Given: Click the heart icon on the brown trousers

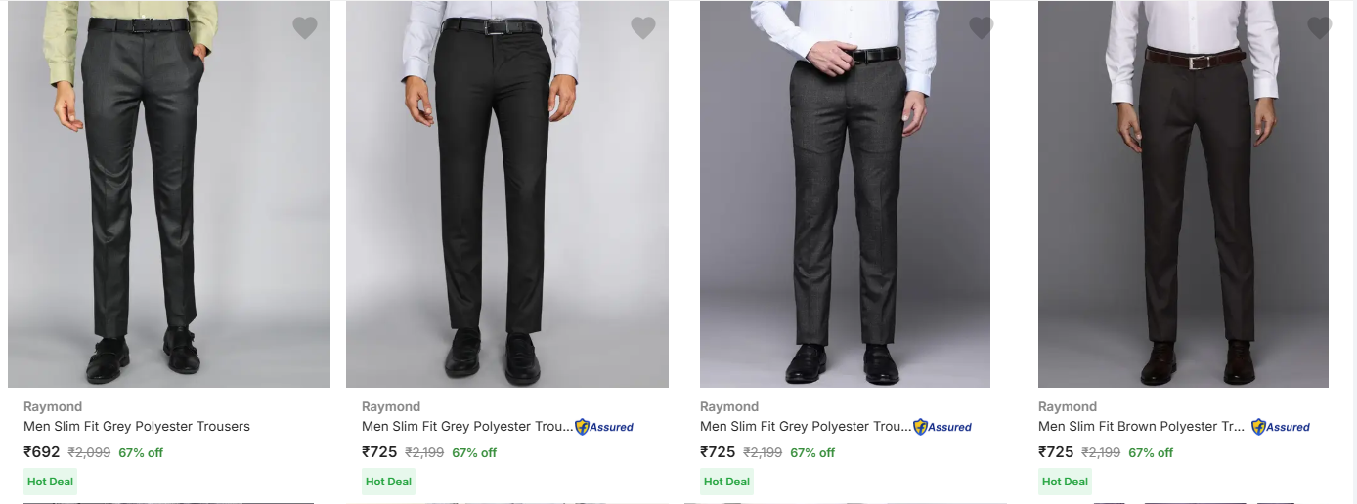Looking at the screenshot, I should 1320,28.
